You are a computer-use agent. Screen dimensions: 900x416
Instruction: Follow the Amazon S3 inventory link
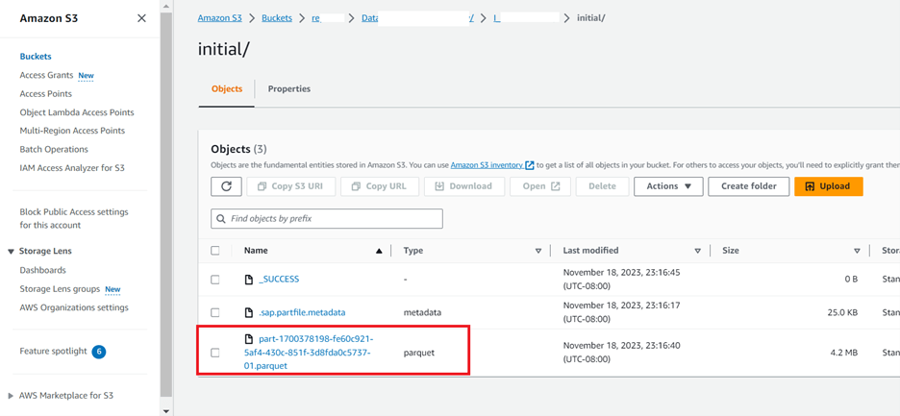pyautogui.click(x=487, y=165)
